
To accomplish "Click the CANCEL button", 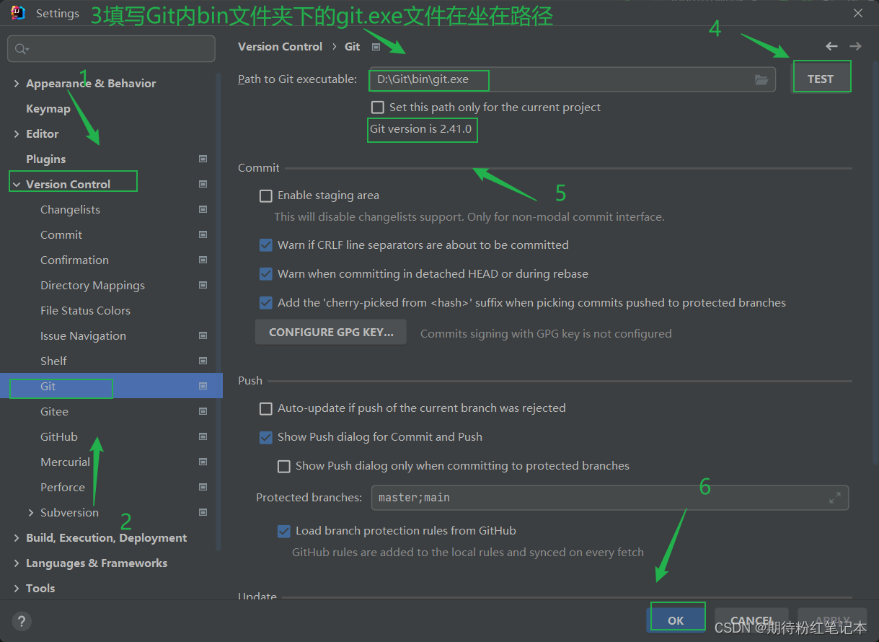I will click(752, 620).
